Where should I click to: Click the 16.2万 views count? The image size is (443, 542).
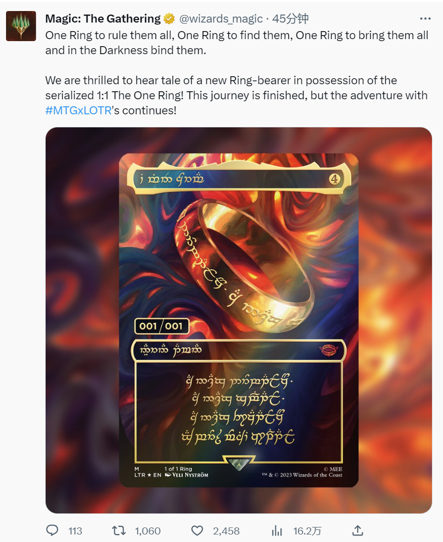307,531
